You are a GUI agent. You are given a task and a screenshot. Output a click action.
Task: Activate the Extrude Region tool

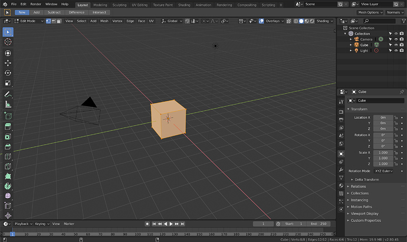pyautogui.click(x=8, y=126)
